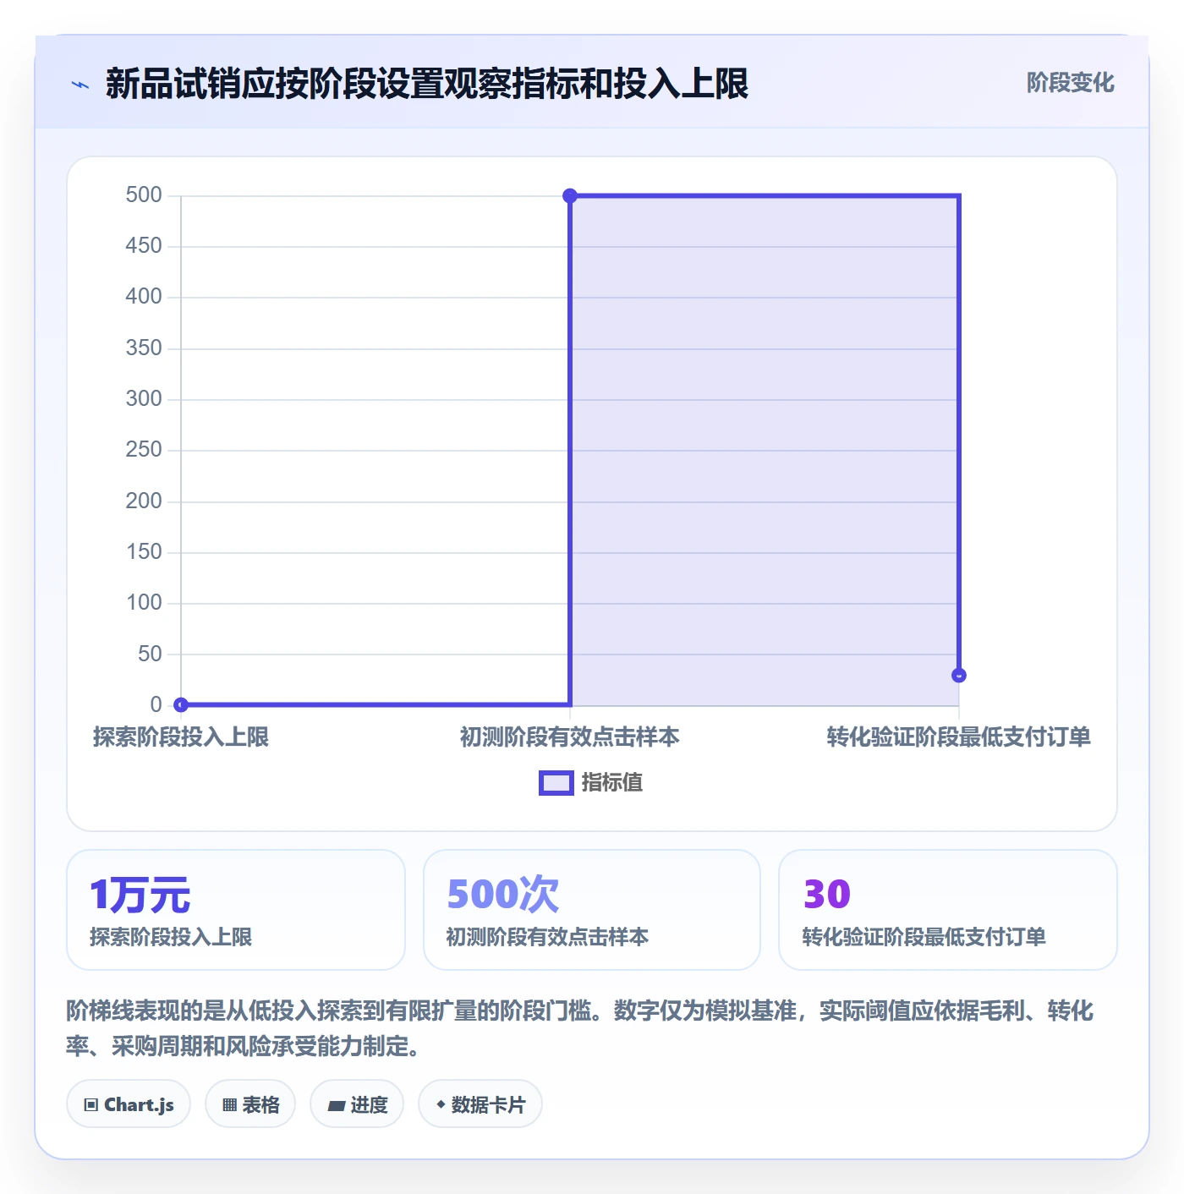The image size is (1184, 1194).
Task: Click the bar icon in 进度 tag
Action: coord(336,1106)
